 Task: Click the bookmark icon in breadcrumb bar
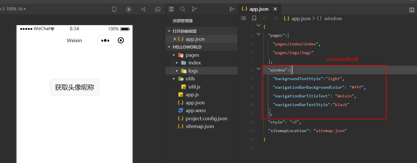[254, 18]
